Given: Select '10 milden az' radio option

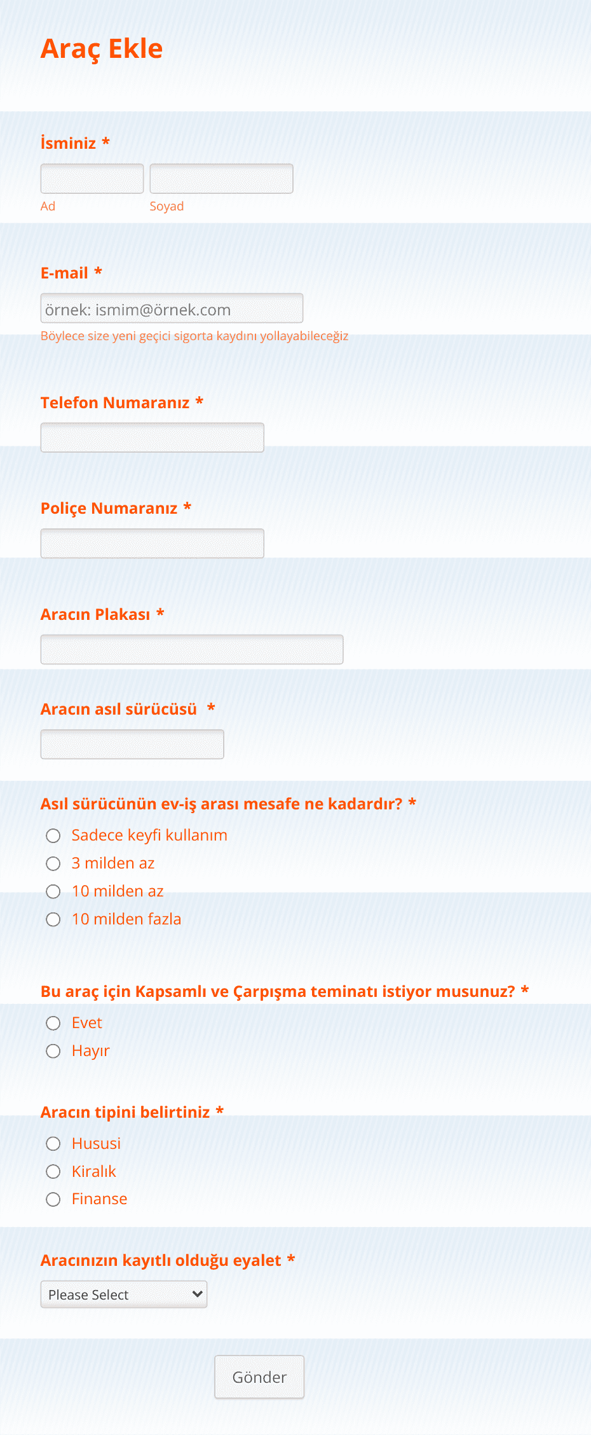Looking at the screenshot, I should click(53, 891).
